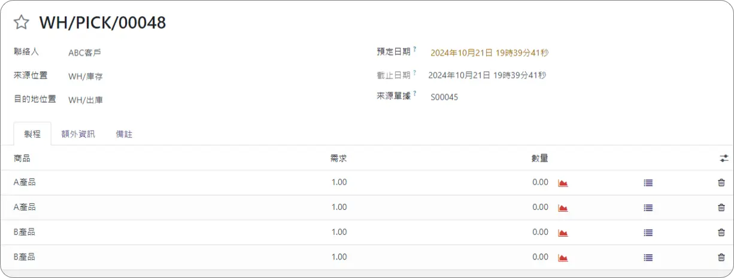Open source document S00045
The height and width of the screenshot is (278, 734).
click(x=444, y=97)
